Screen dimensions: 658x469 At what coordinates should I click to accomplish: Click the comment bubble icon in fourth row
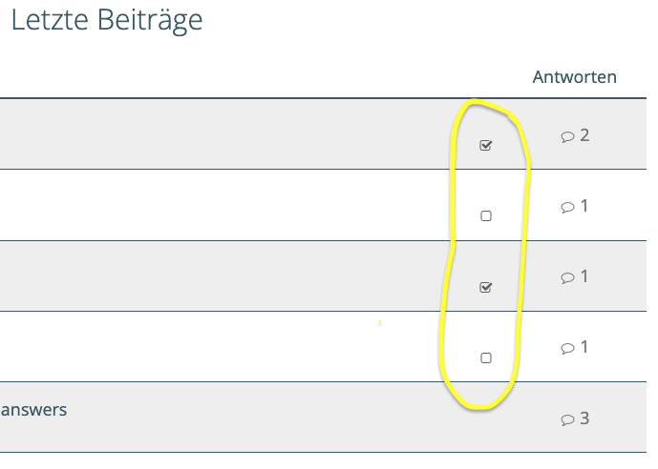(x=567, y=348)
